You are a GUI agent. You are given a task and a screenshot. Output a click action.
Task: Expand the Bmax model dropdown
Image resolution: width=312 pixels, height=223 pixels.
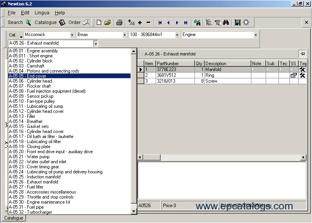(x=124, y=35)
